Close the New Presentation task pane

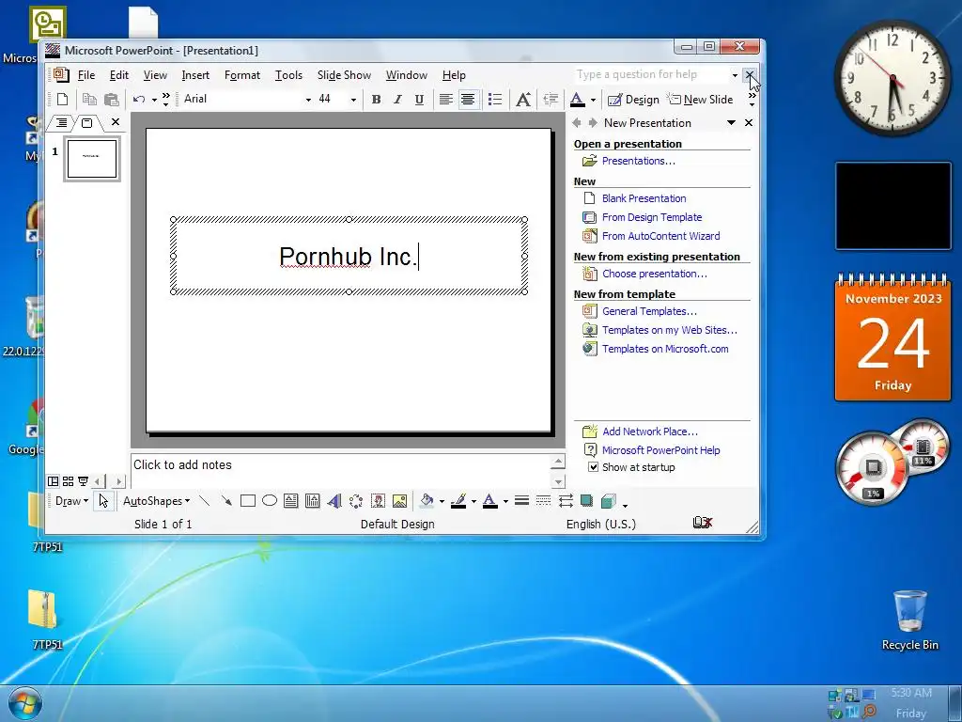click(749, 123)
